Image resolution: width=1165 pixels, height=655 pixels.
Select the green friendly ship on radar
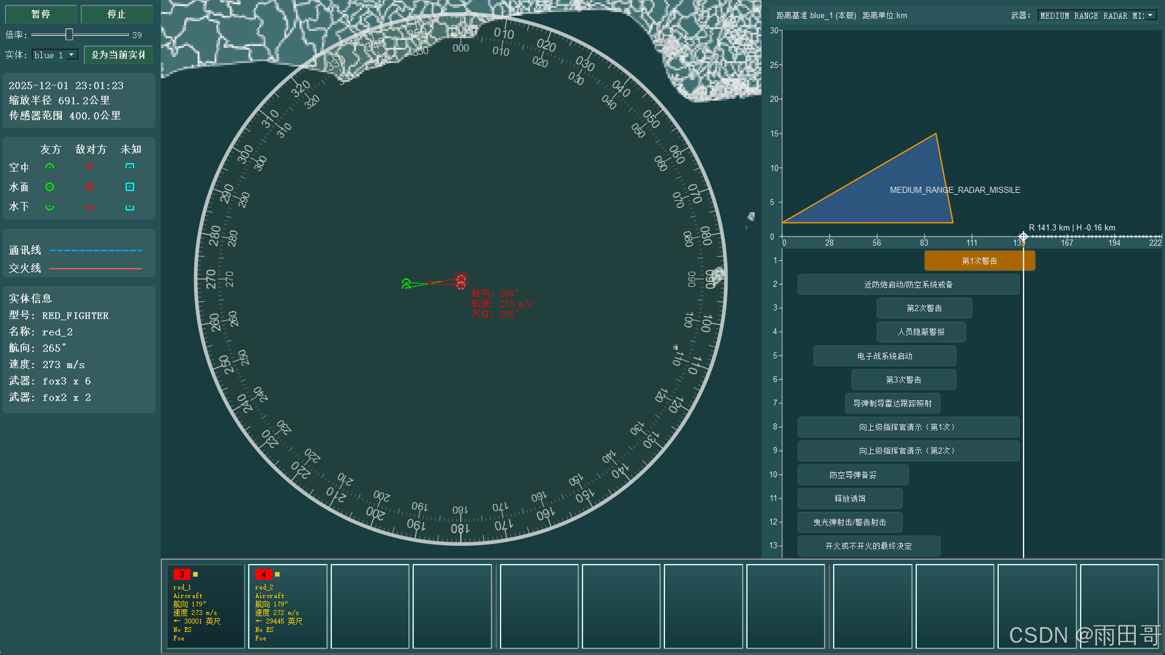406,284
